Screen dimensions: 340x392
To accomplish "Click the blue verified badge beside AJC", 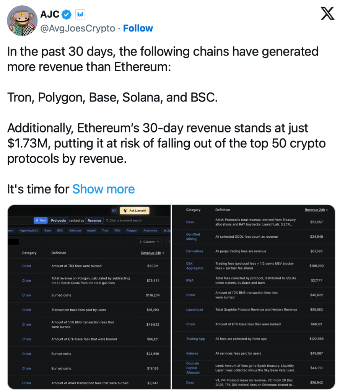I will (67, 15).
